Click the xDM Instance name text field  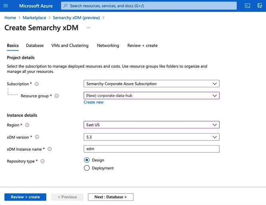coord(152,149)
